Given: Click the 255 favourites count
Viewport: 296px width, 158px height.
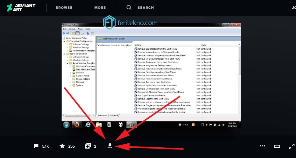Looking at the screenshot, I should point(71,146).
